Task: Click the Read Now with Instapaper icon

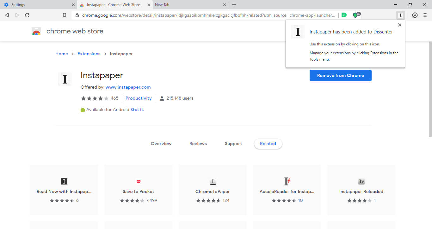Action: pyautogui.click(x=64, y=181)
